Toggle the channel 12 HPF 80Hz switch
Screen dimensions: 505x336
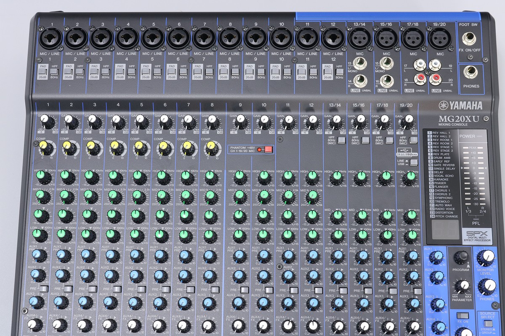(339, 71)
